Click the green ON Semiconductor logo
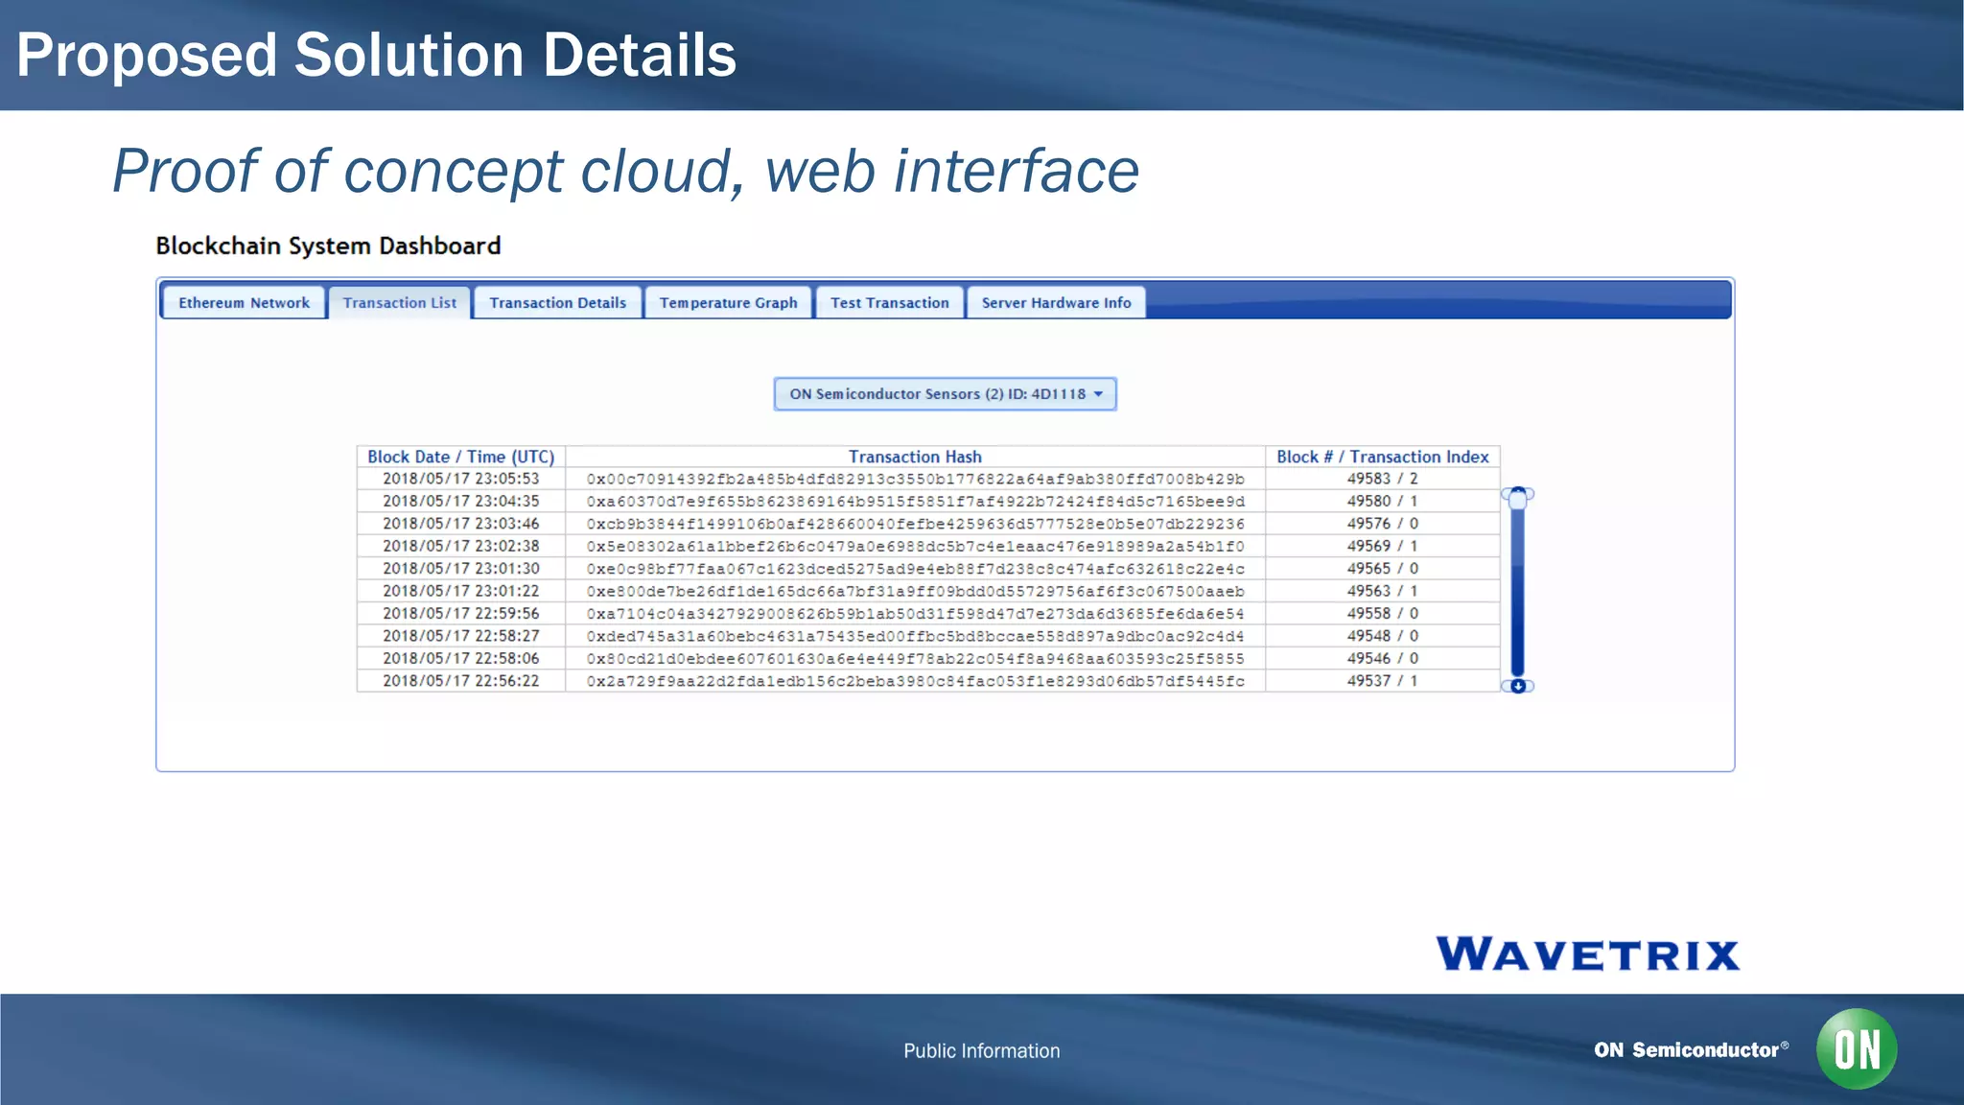Screen dimensions: 1964x1105 pyautogui.click(x=1857, y=1048)
